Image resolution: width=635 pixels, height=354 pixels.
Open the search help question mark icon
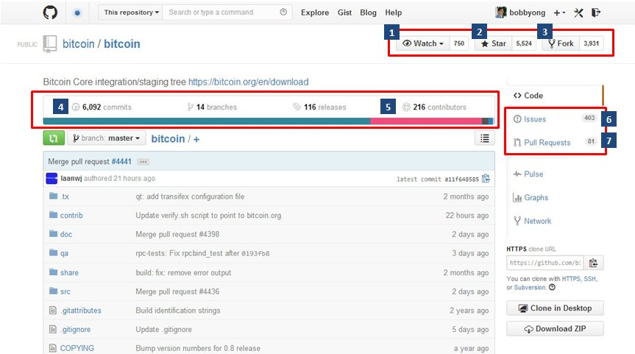[x=283, y=13]
